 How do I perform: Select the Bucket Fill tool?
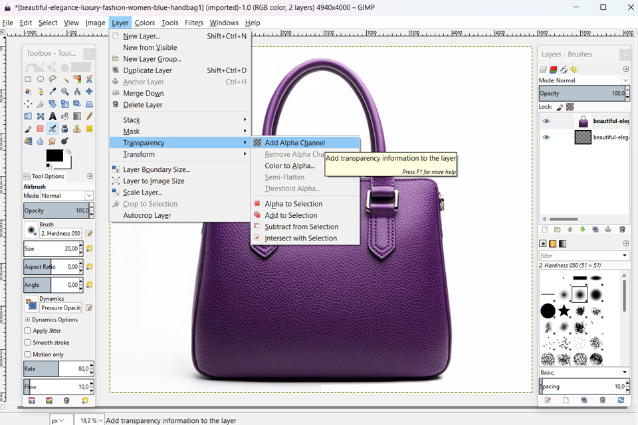pos(65,116)
